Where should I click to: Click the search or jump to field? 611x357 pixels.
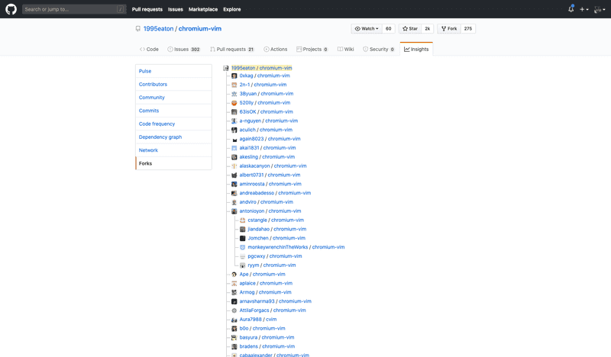pos(74,9)
